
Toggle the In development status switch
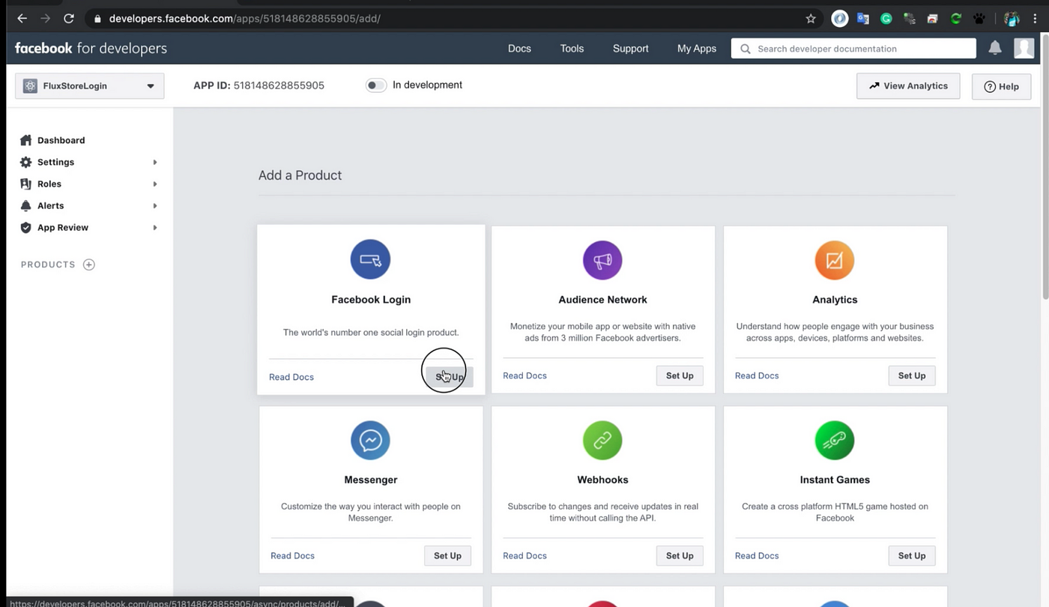point(375,85)
